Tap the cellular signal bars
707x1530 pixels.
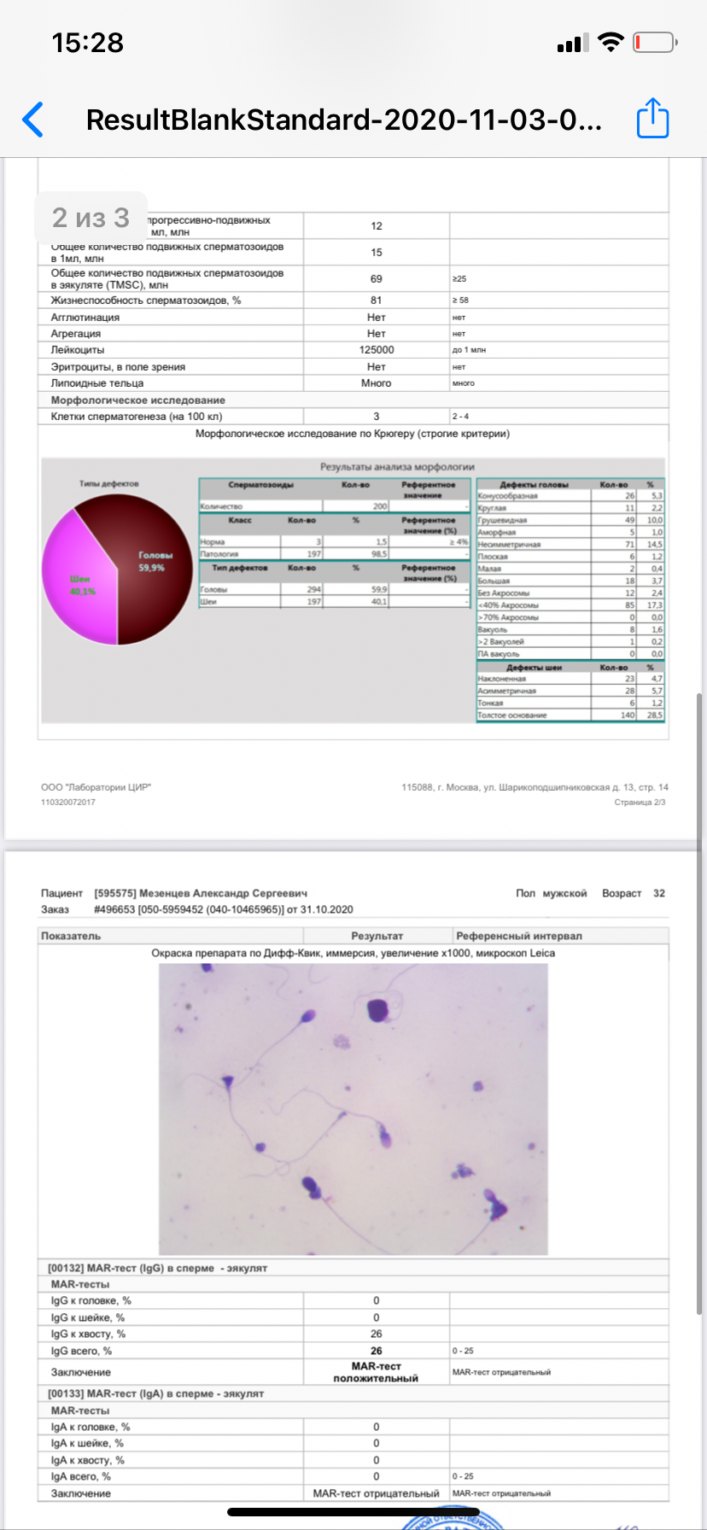(x=570, y=44)
